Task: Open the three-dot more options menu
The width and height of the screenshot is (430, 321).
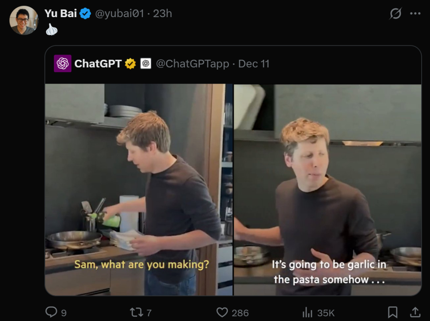Action: (415, 14)
